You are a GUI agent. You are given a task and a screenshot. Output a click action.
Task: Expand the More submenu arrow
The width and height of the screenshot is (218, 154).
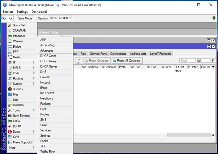pyautogui.click(x=34, y=147)
